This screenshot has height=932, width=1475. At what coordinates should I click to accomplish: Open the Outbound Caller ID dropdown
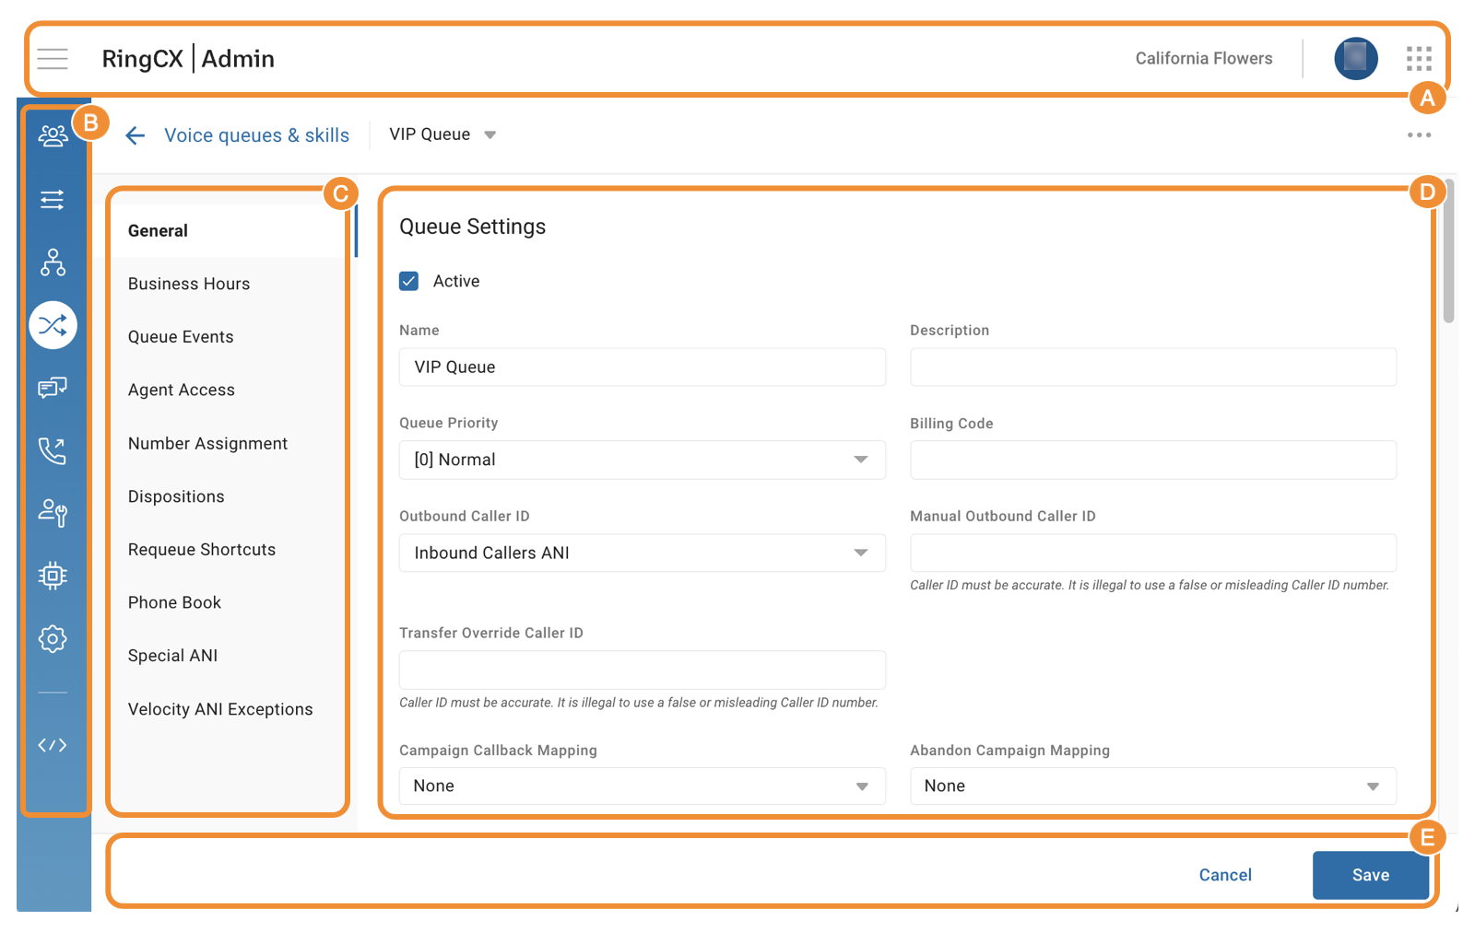click(x=642, y=553)
